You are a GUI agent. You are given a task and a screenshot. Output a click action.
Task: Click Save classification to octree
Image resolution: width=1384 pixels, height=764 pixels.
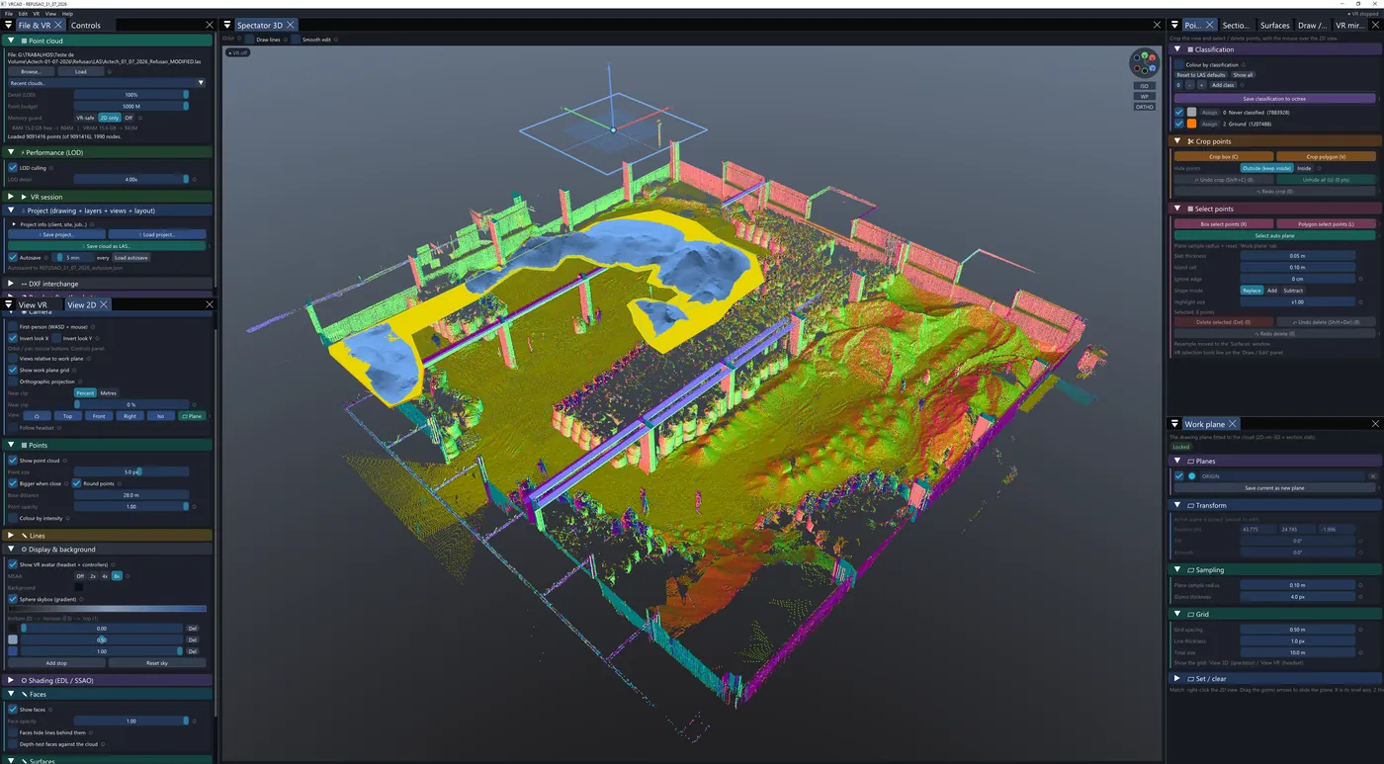point(1274,99)
